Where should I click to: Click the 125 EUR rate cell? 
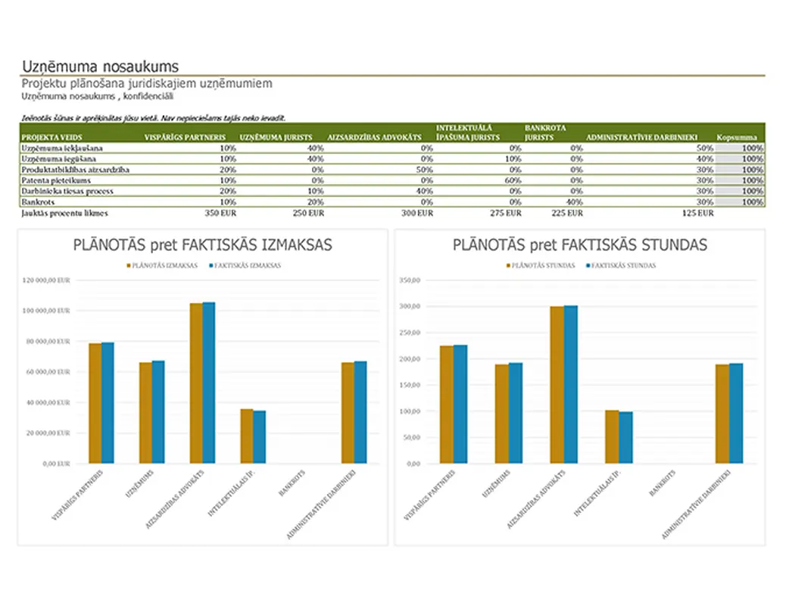(x=697, y=214)
